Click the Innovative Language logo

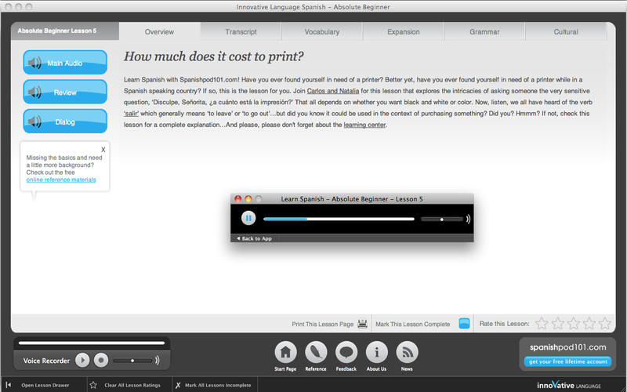pyautogui.click(x=569, y=385)
